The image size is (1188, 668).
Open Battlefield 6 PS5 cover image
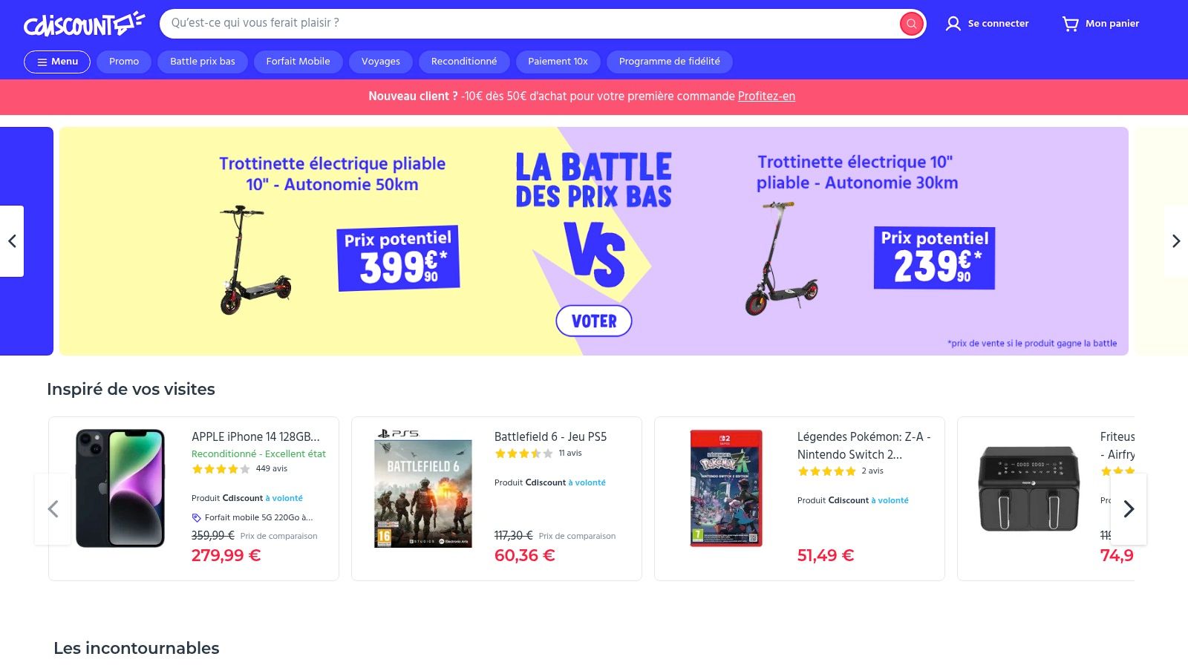click(x=423, y=490)
